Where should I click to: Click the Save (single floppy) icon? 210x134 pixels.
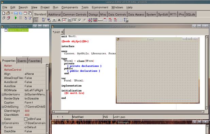[x=16, y=13]
